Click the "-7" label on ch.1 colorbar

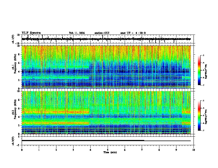click(203, 85)
